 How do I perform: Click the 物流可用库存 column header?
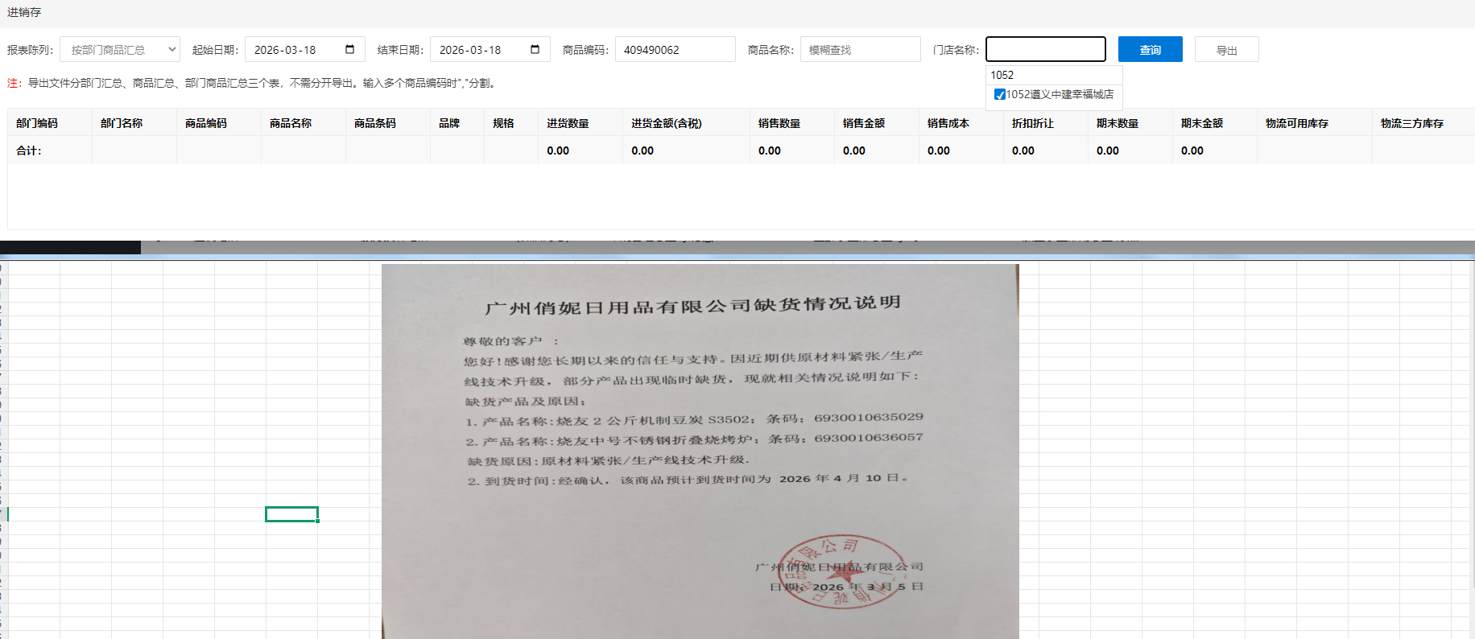1296,123
